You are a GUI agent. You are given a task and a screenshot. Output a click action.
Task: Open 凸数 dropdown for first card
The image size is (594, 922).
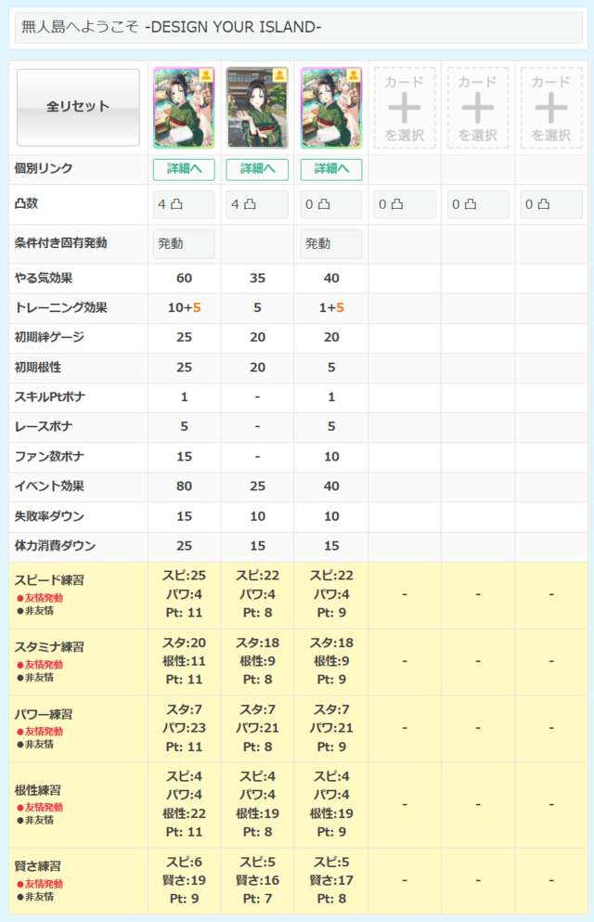click(184, 204)
